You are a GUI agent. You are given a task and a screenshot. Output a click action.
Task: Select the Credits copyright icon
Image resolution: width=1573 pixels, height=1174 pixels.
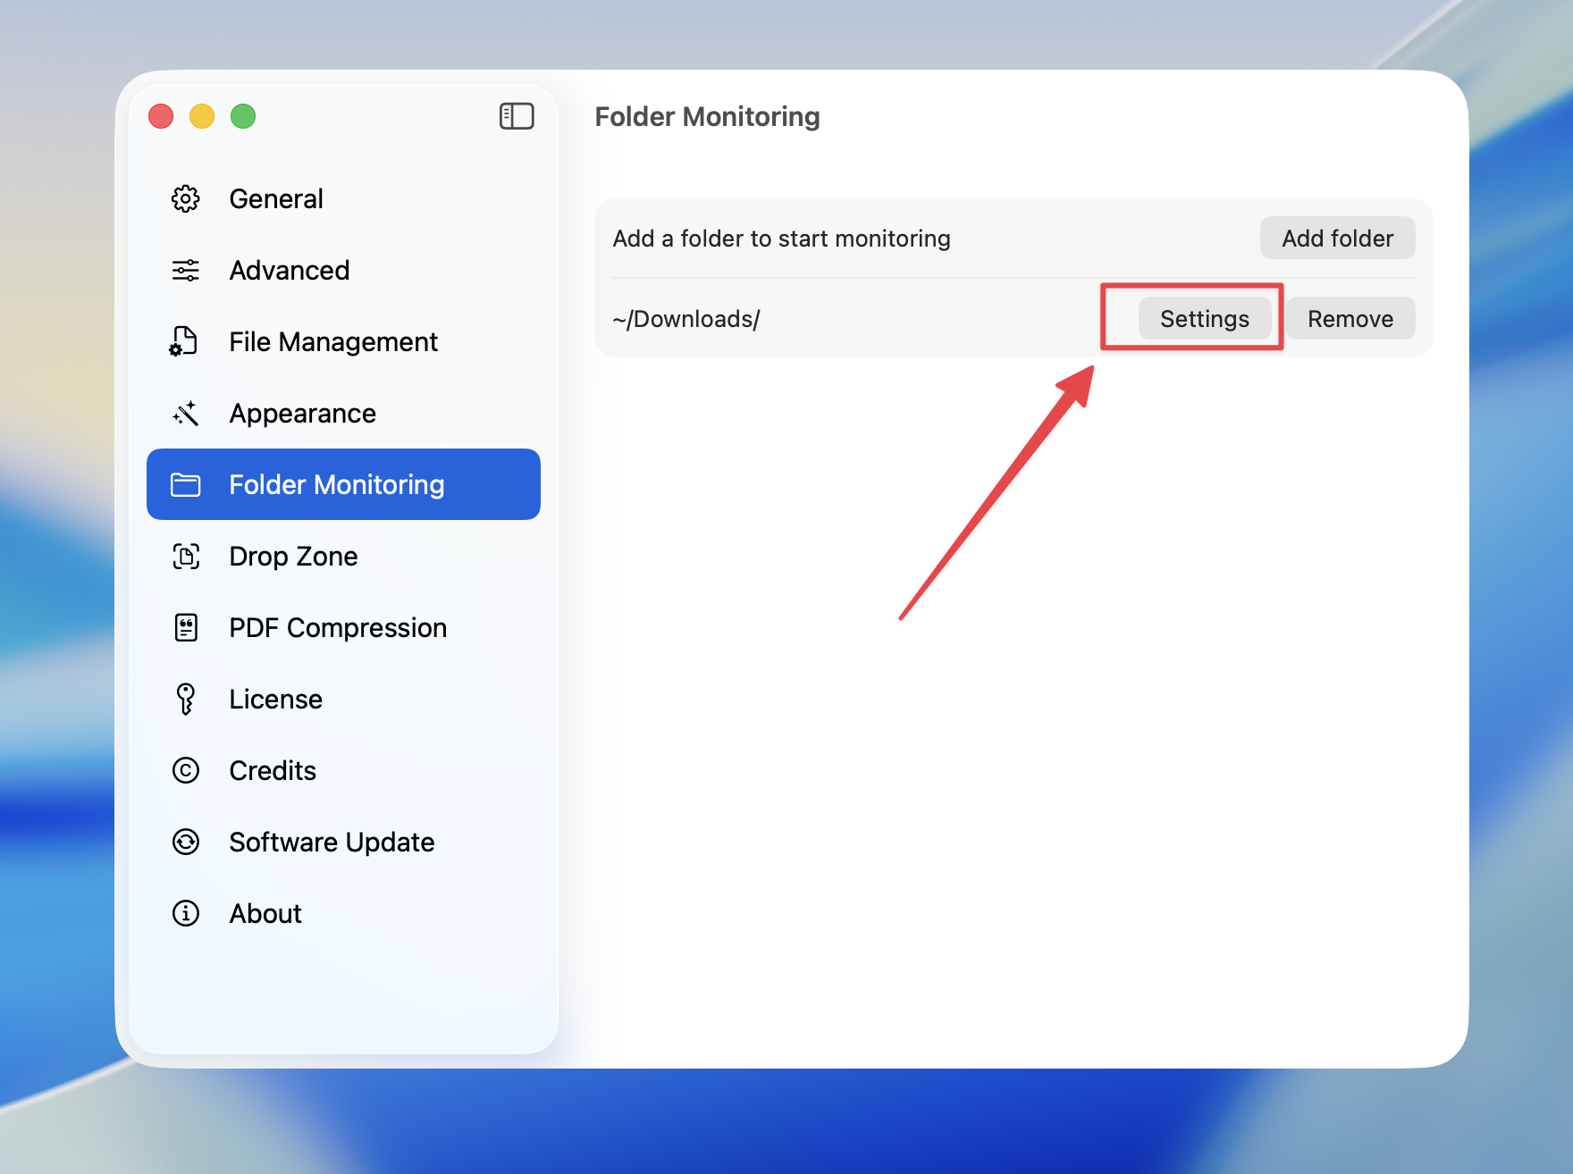(x=186, y=770)
